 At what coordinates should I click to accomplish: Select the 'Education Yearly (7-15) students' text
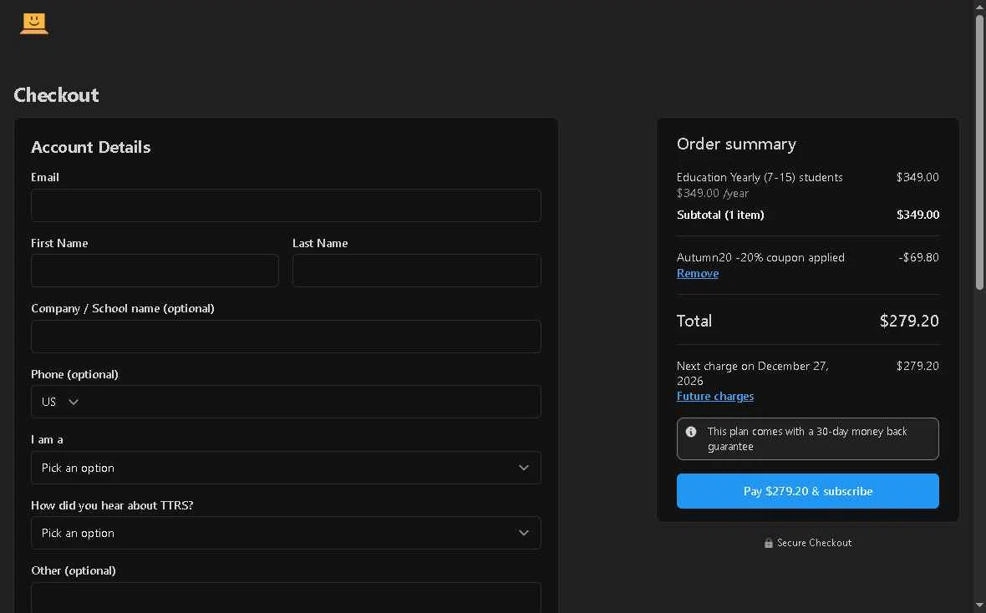(x=760, y=177)
